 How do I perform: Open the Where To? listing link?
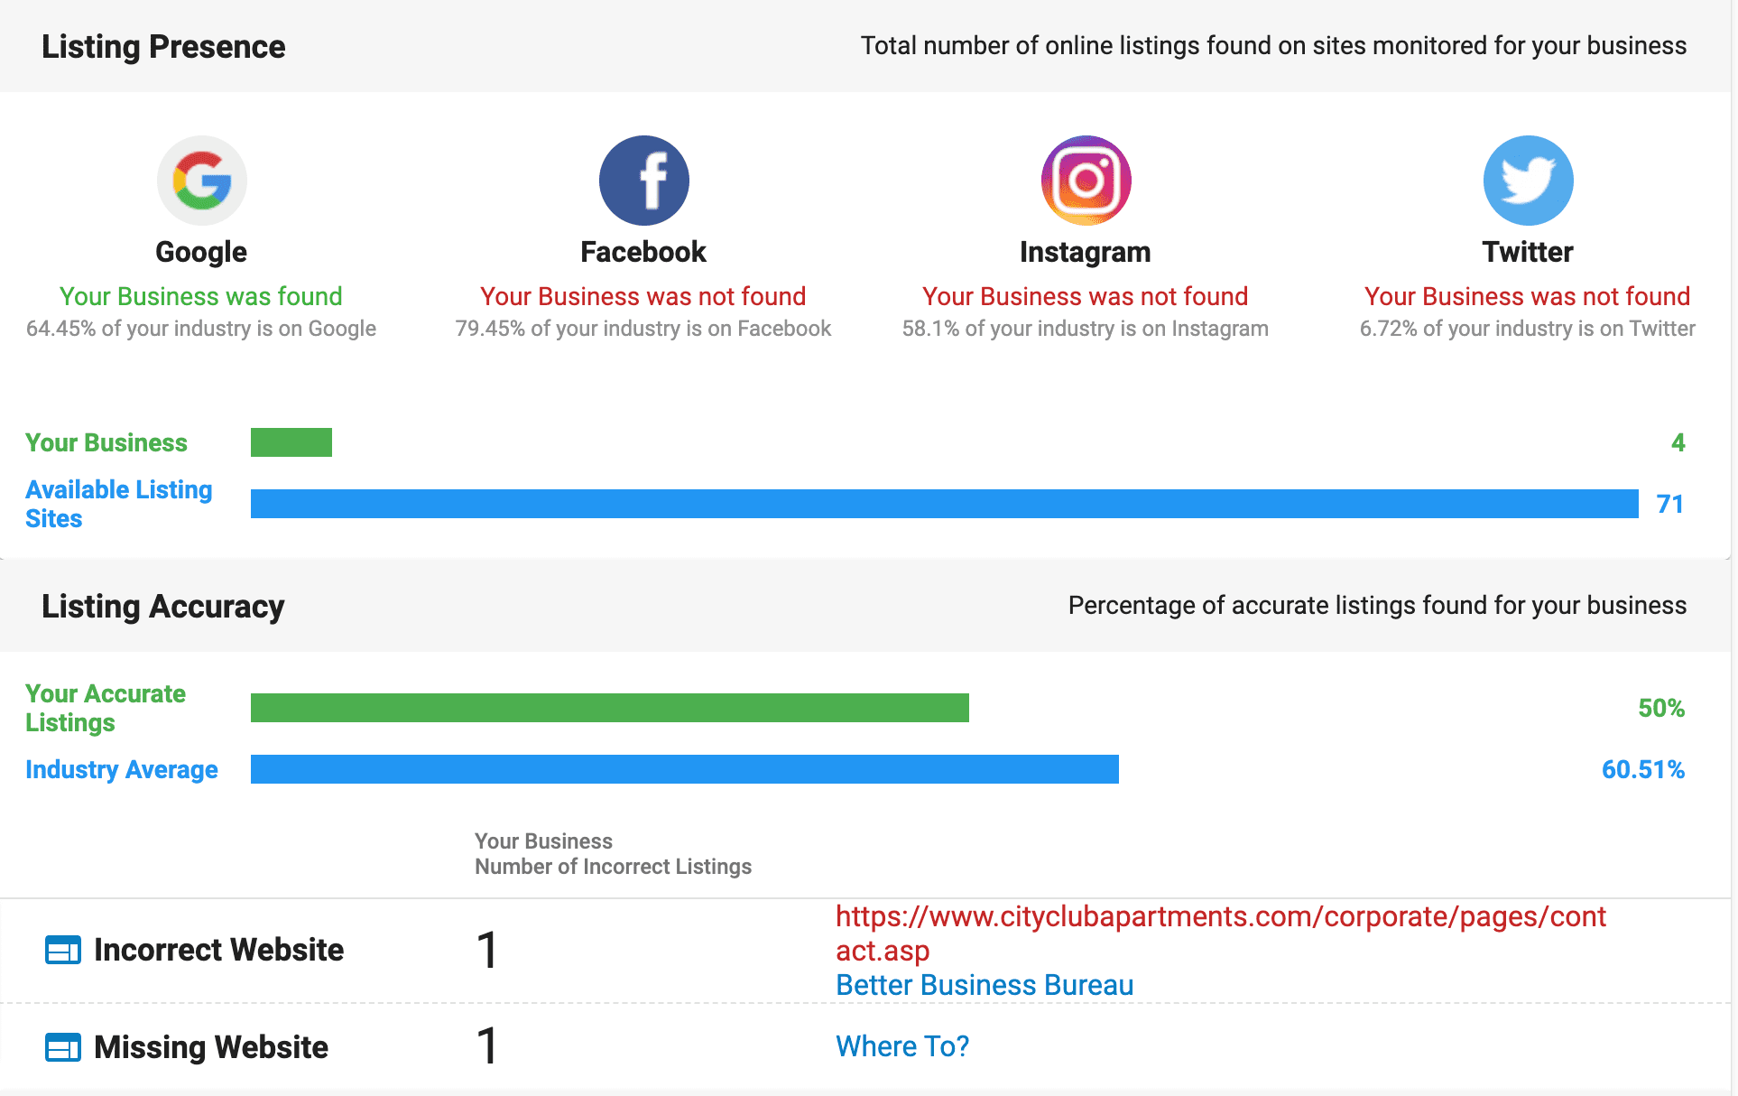[902, 1046]
